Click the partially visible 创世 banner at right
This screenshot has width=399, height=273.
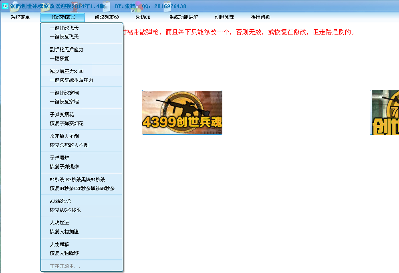[x=385, y=112]
